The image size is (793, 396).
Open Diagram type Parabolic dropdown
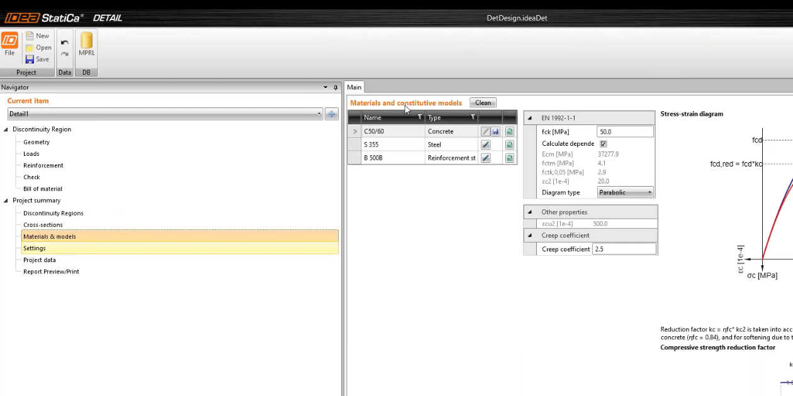625,192
